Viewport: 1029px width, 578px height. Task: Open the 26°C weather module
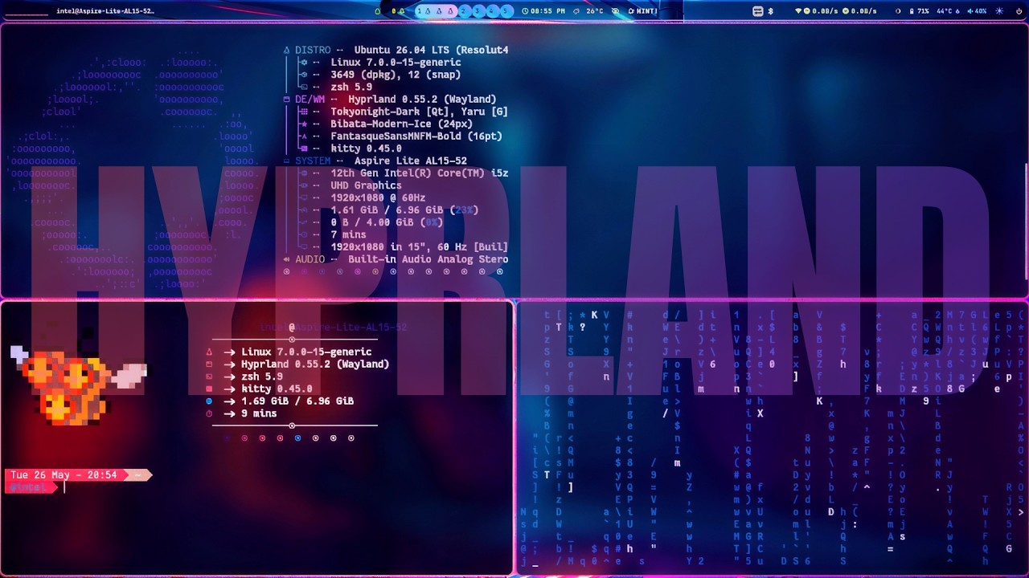pyautogui.click(x=588, y=11)
